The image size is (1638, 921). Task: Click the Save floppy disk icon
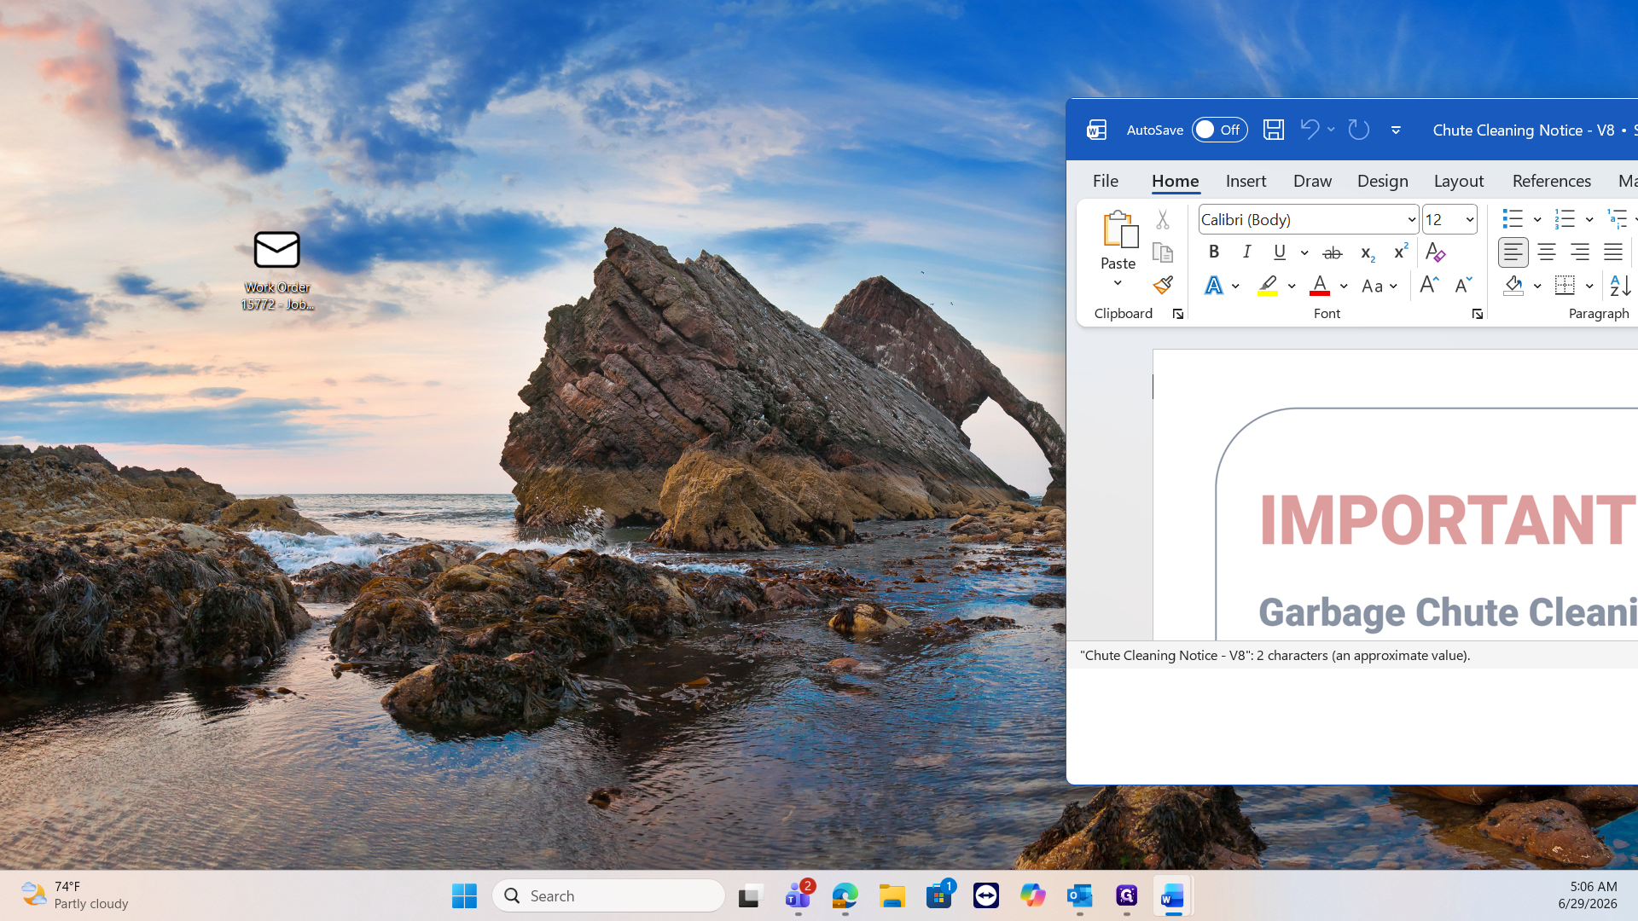(x=1273, y=130)
